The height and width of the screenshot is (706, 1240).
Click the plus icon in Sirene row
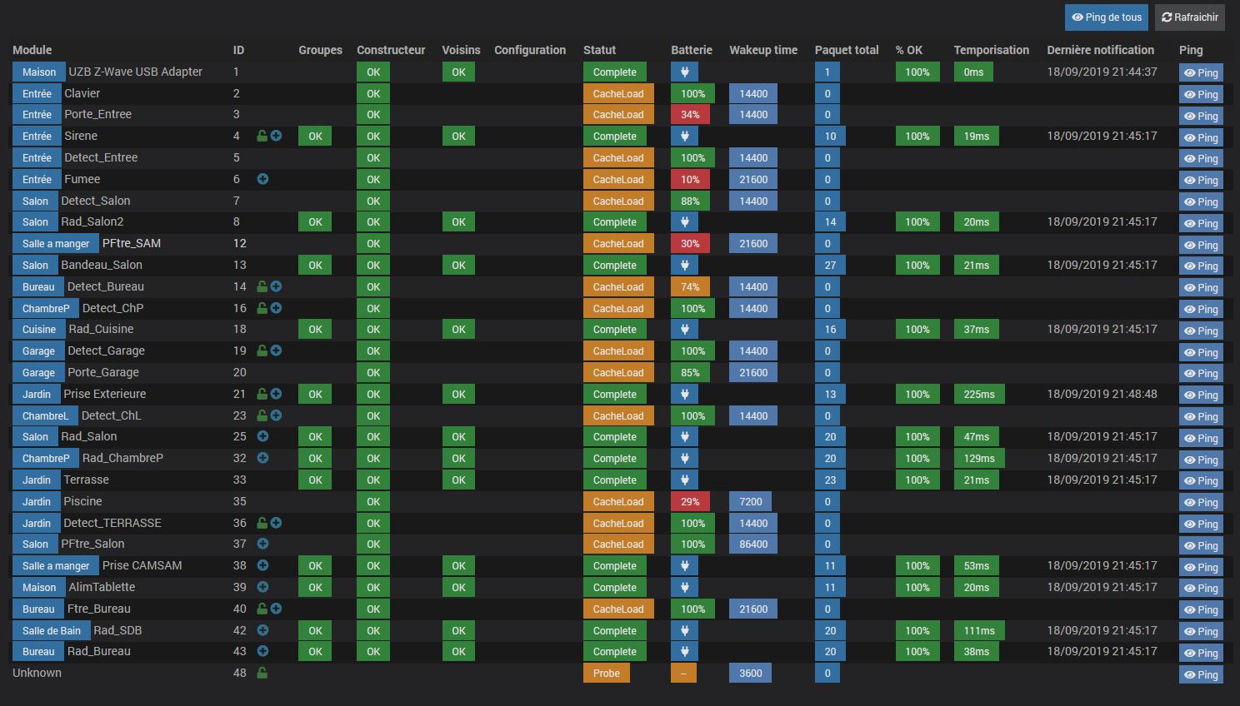pos(276,136)
